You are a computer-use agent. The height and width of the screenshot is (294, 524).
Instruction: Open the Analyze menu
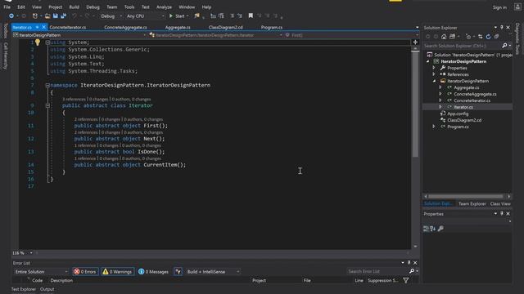click(x=164, y=7)
